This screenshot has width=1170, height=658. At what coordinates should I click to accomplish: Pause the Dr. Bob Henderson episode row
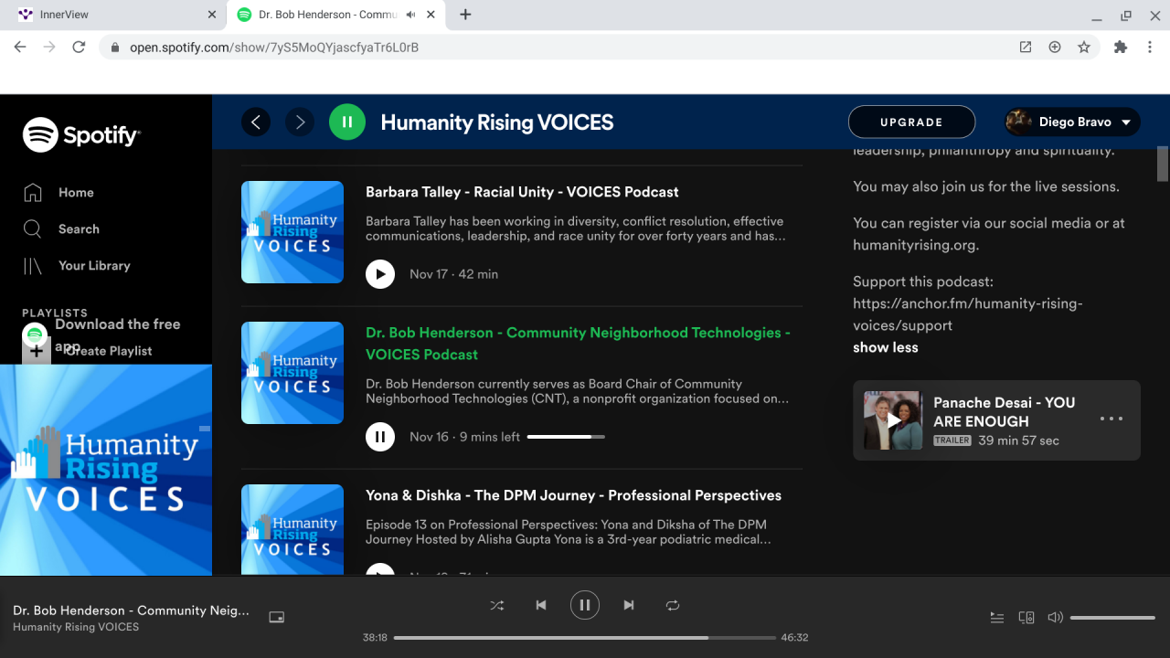(380, 437)
